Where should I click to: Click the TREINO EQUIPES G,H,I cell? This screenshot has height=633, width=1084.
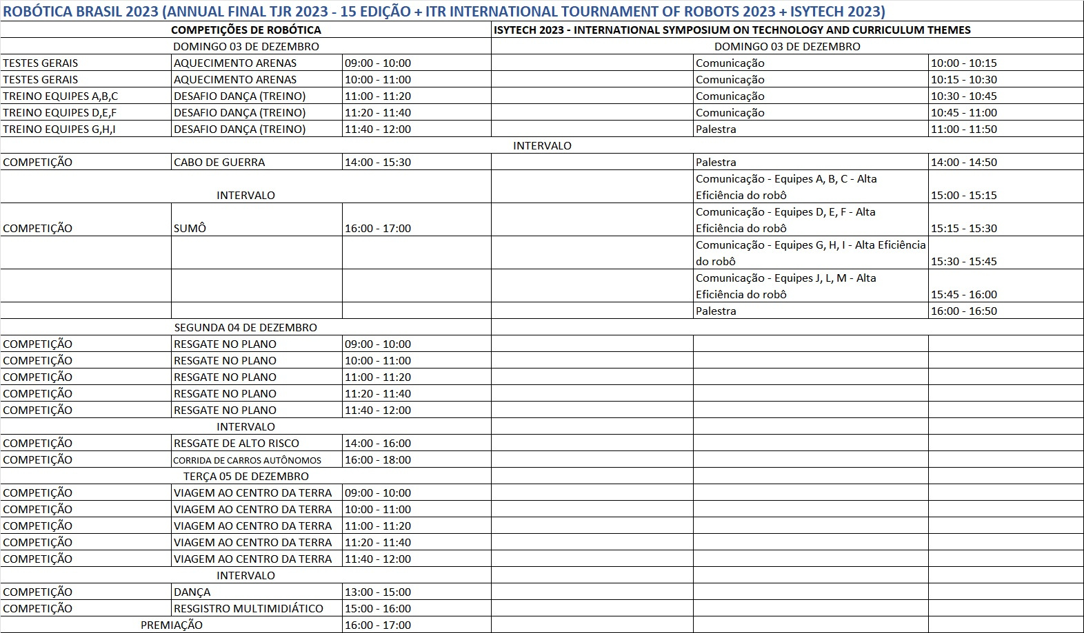(59, 129)
